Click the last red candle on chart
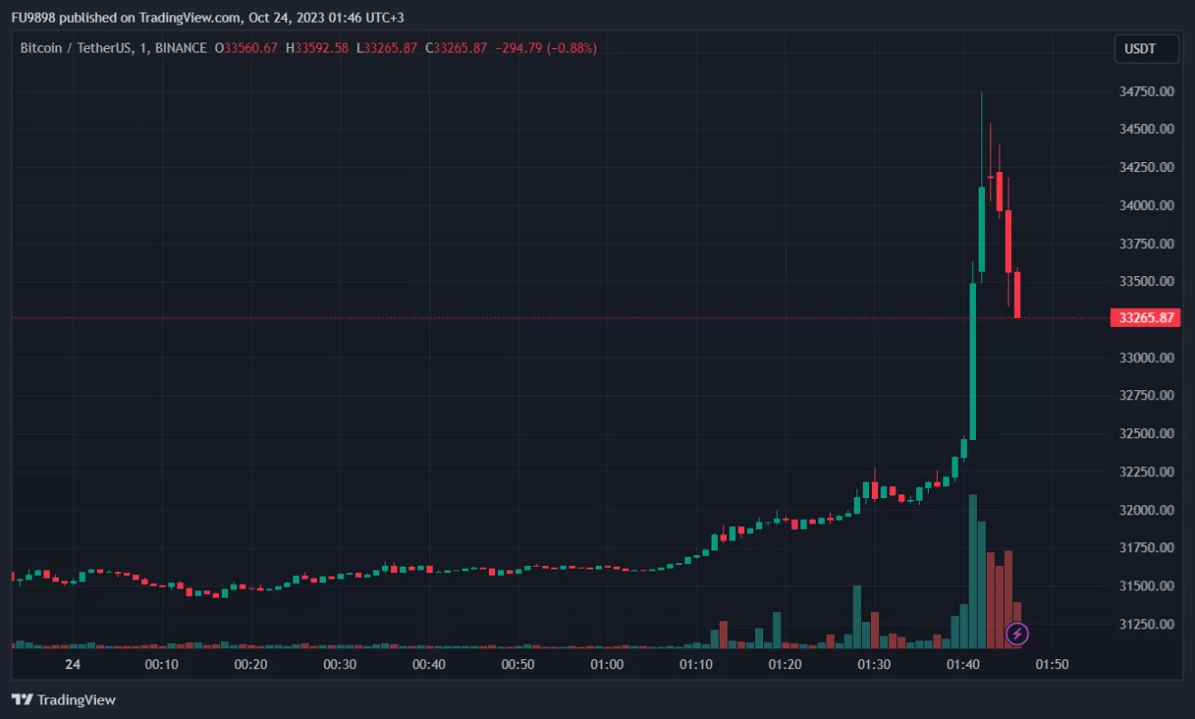Screen dimensions: 1195x719 1017,294
